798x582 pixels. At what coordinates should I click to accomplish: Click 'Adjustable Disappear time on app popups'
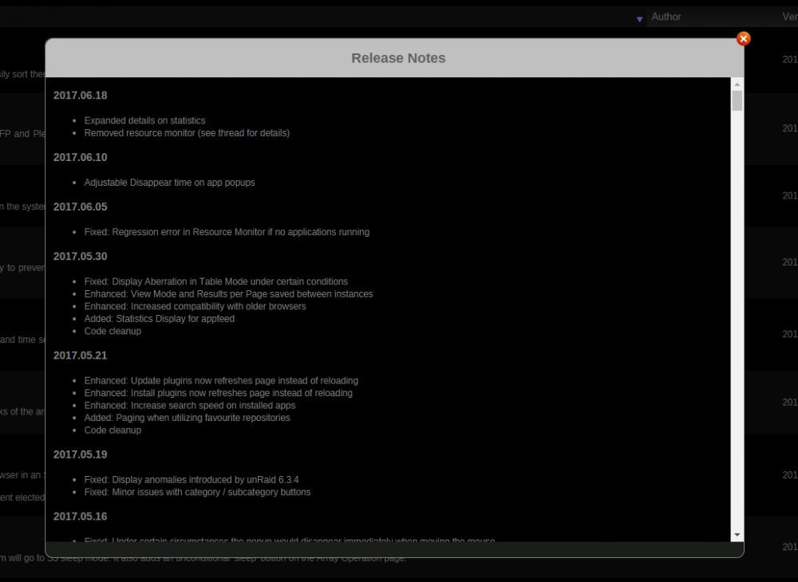169,183
